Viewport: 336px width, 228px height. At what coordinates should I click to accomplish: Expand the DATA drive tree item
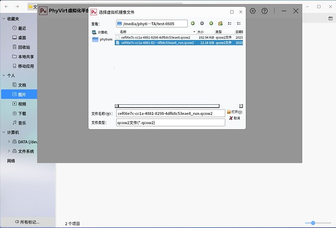pos(9,141)
